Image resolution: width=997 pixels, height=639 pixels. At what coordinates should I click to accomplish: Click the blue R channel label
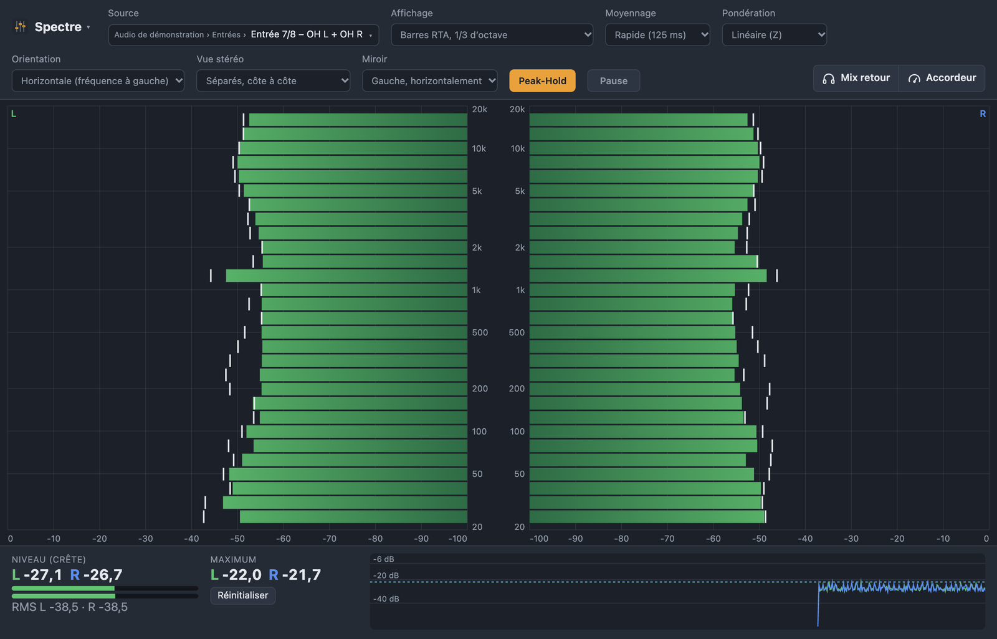983,114
